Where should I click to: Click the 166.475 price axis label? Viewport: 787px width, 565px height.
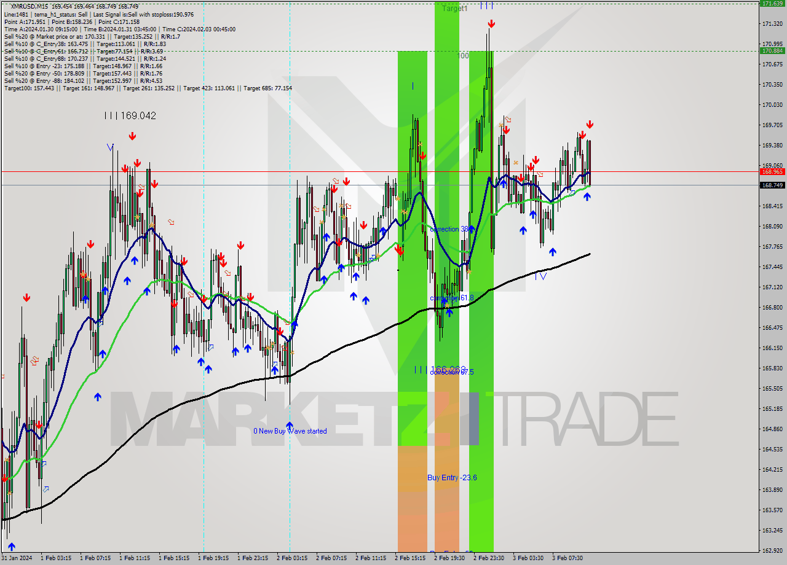pyautogui.click(x=772, y=328)
